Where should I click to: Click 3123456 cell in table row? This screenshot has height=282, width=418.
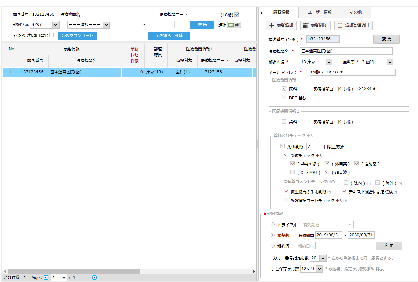click(213, 72)
